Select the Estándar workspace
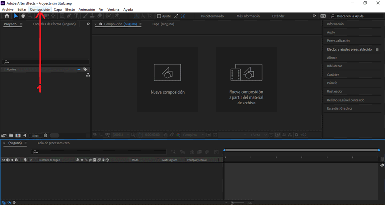 pyautogui.click(x=279, y=16)
